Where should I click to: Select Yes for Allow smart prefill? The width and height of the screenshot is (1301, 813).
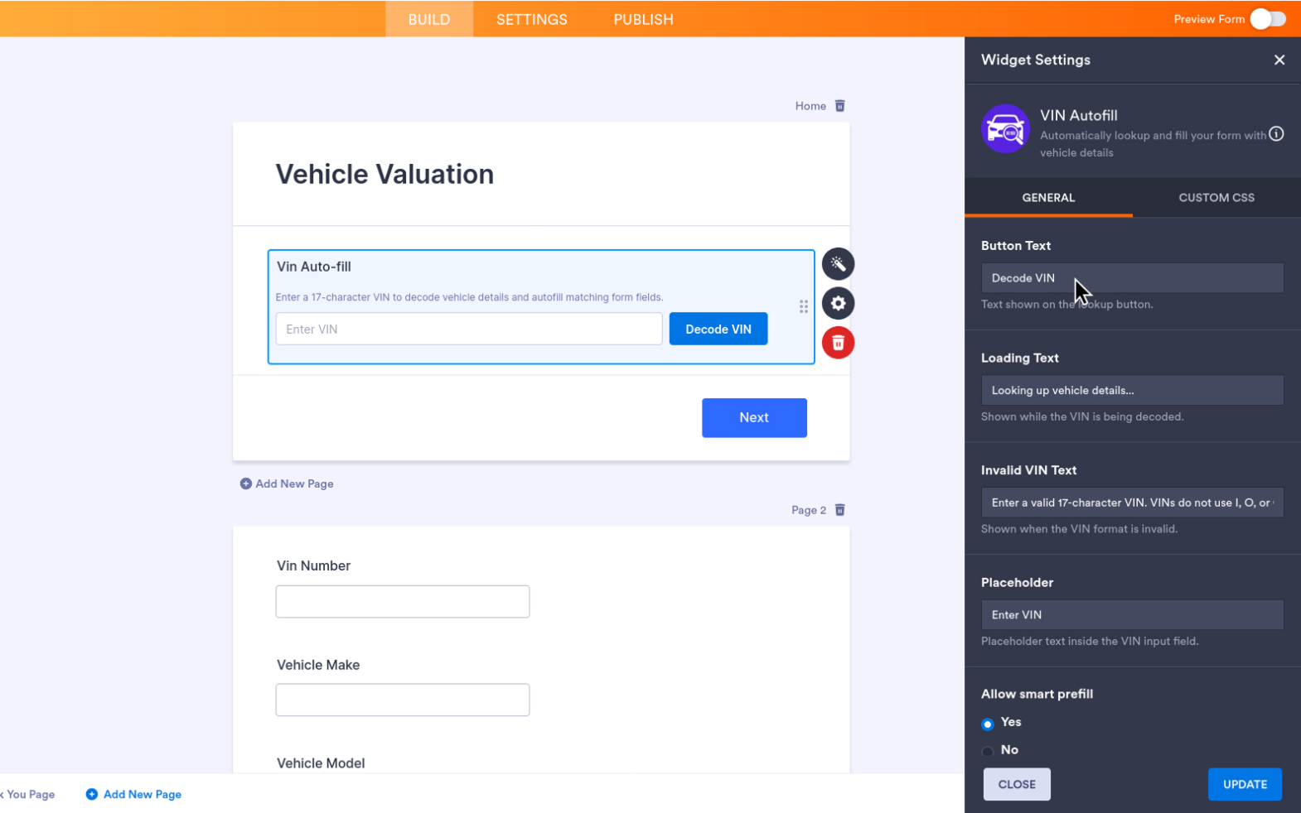tap(987, 724)
